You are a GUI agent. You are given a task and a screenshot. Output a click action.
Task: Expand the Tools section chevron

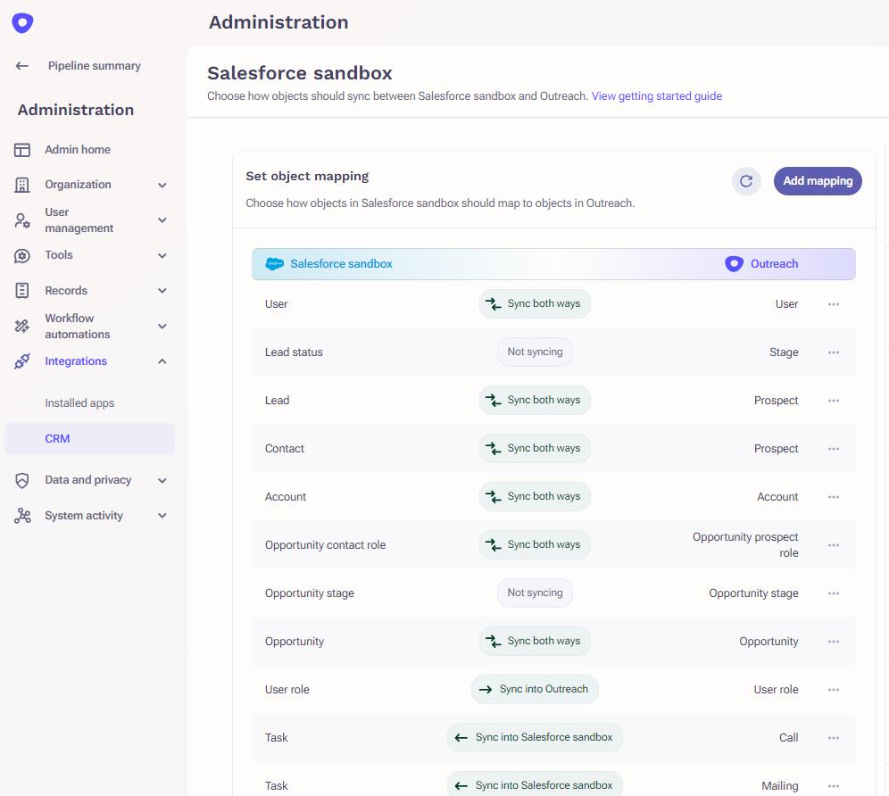(x=162, y=256)
